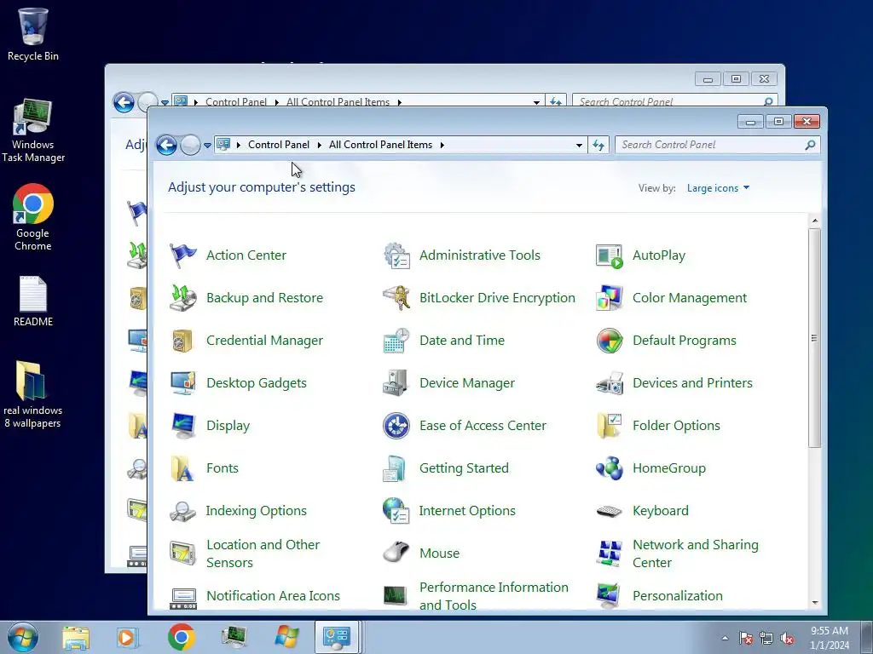The image size is (873, 654).
Task: Expand the arrow before Control Panel breadcrumb
Action: pyautogui.click(x=239, y=145)
